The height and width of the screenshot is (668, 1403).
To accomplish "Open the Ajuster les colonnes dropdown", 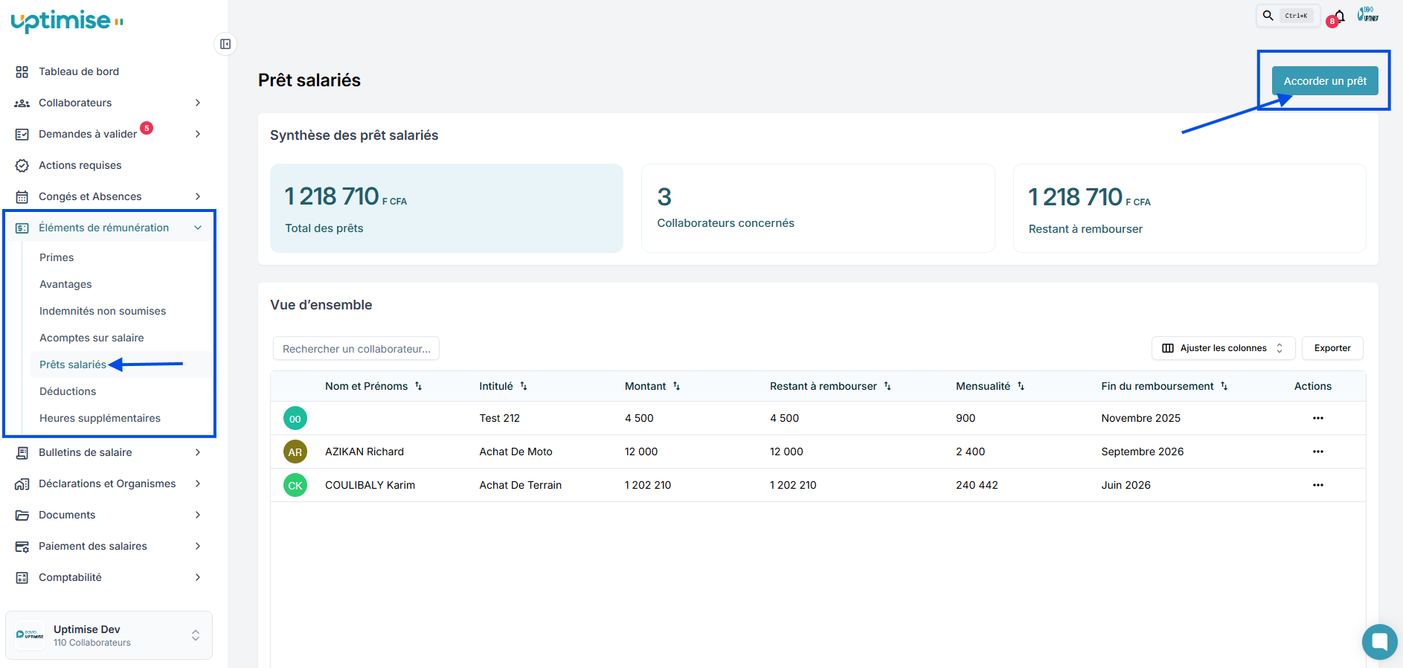I will click(1222, 348).
